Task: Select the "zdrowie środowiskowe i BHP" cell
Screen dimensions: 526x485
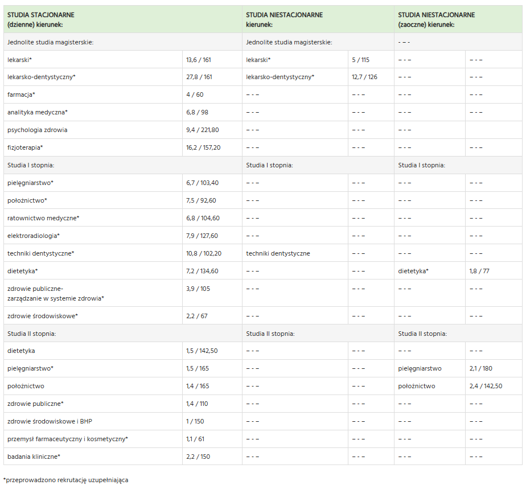Action: tap(49, 421)
